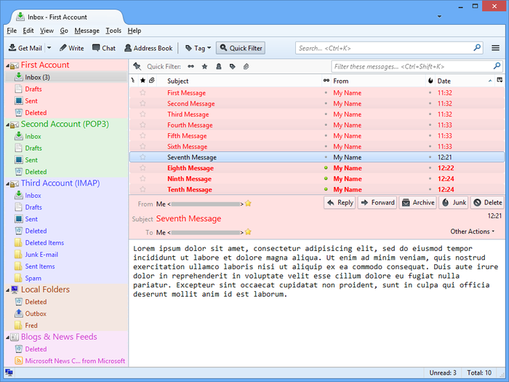This screenshot has height=382, width=509.
Task: Open the Get Mail dropdown arrow
Action: (x=49, y=48)
